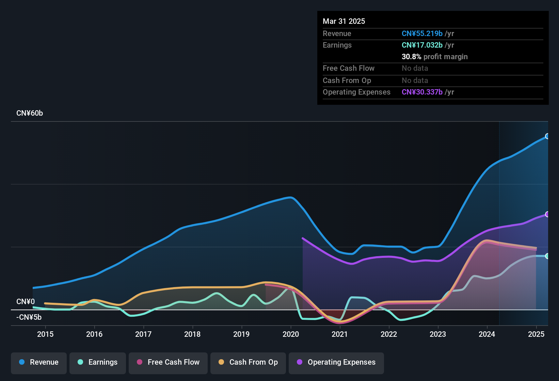This screenshot has height=381, width=559.
Task: Click the 30.8% profit margin text
Action: [x=435, y=56]
